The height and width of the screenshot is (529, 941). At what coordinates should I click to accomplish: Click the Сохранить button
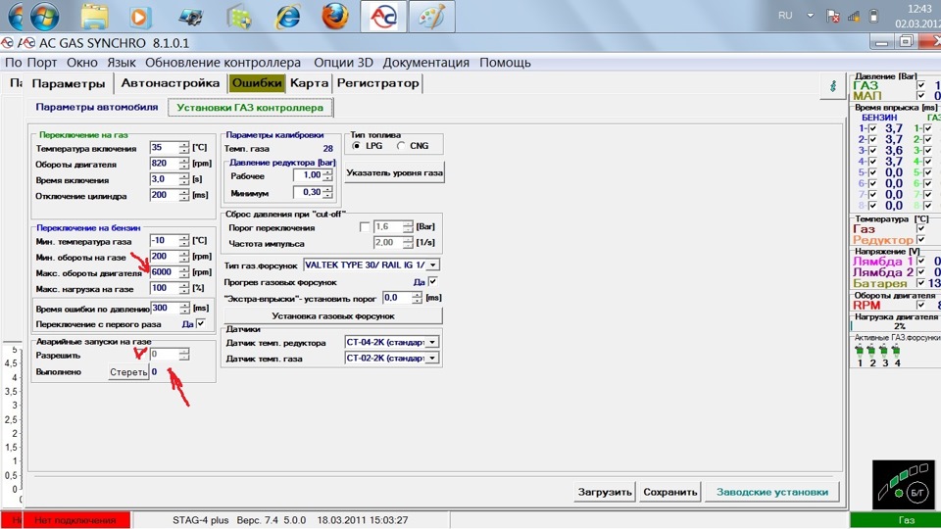pos(669,492)
